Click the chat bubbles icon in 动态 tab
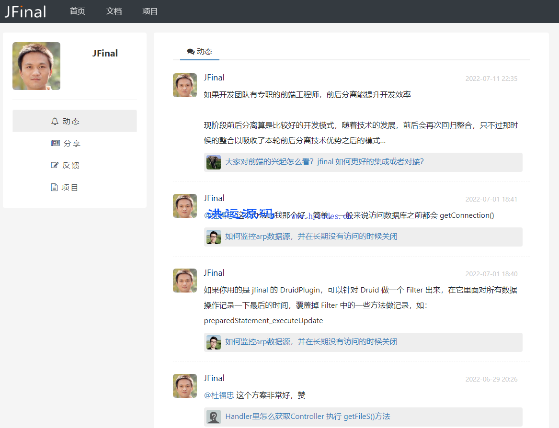 pos(191,52)
